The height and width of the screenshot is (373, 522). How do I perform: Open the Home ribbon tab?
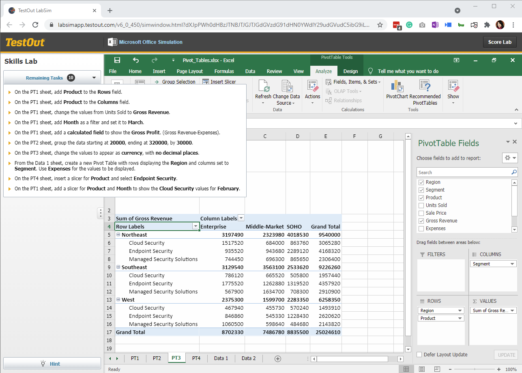tap(135, 71)
